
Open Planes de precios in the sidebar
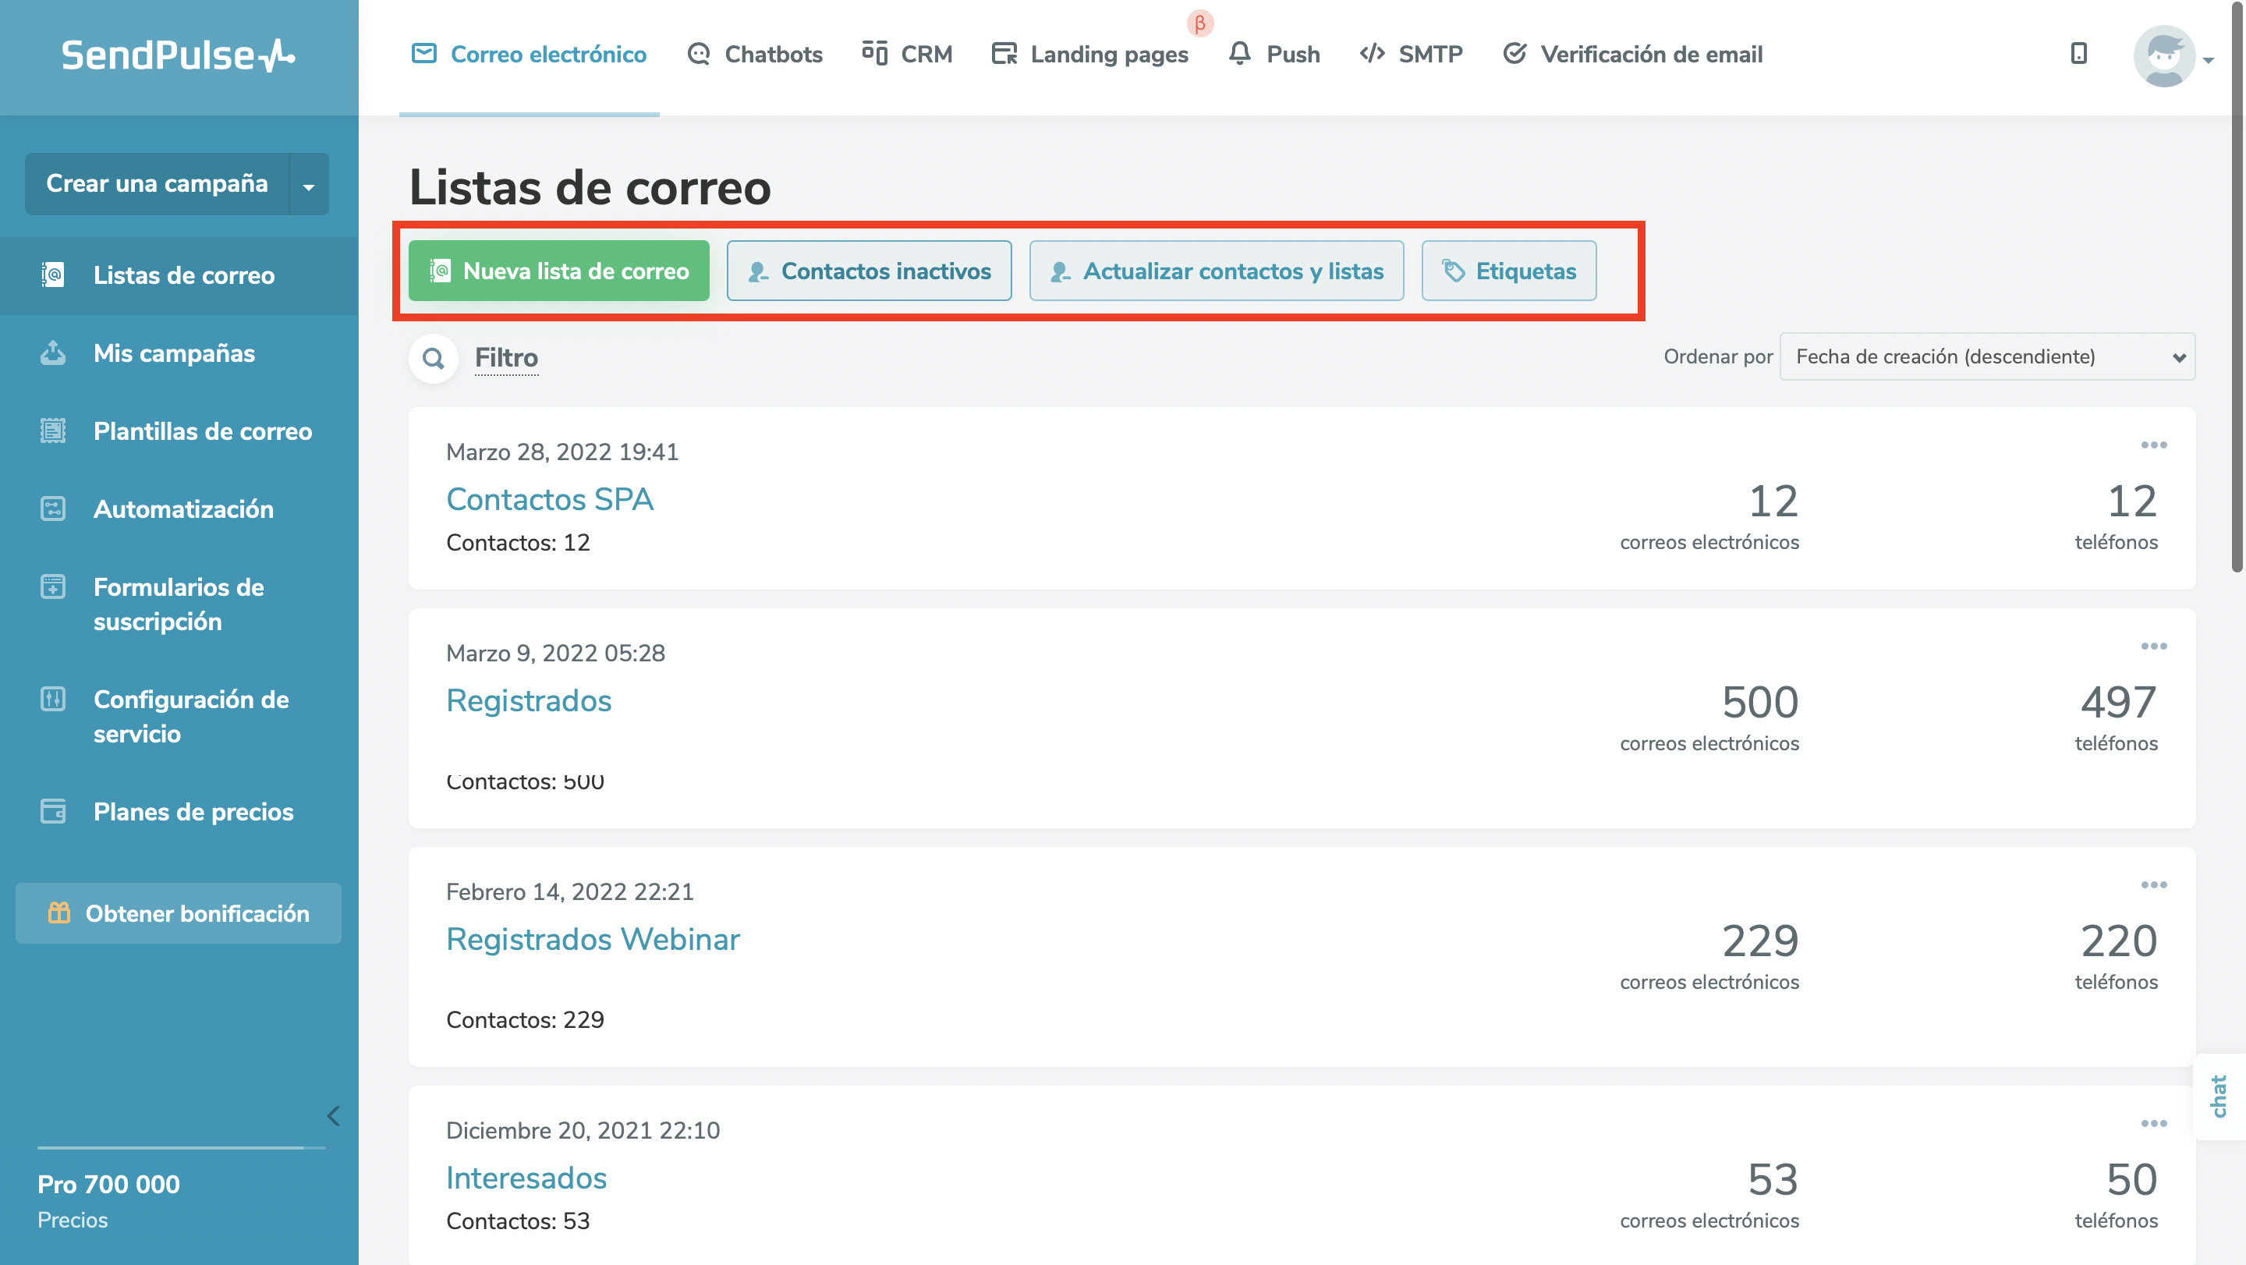[x=179, y=812]
